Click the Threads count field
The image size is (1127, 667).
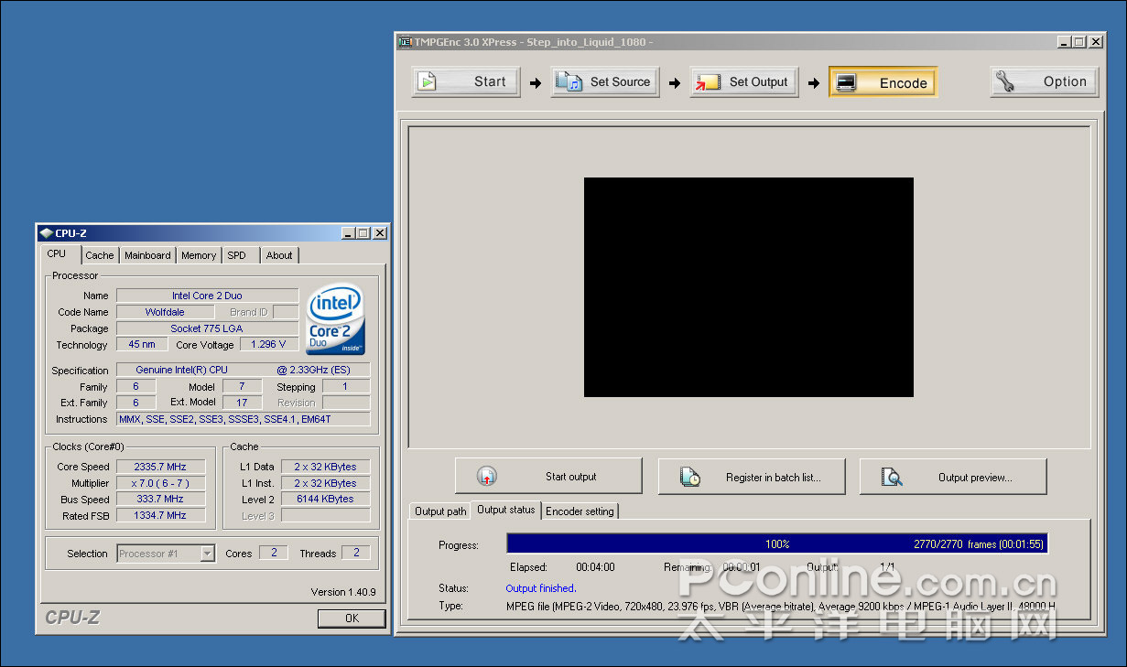356,553
